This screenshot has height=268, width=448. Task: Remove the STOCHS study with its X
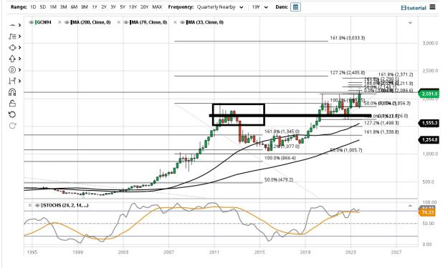[x=30, y=205]
